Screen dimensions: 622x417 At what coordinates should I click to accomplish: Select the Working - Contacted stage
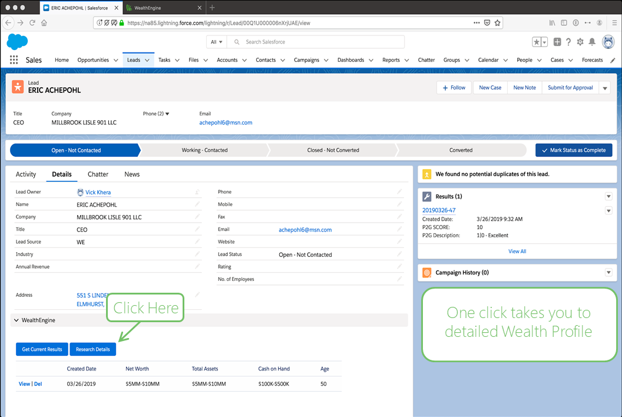(203, 150)
